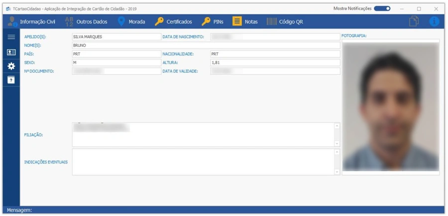This screenshot has width=448, height=216.
Task: Click the Morada location pin icon
Action: pos(121,21)
